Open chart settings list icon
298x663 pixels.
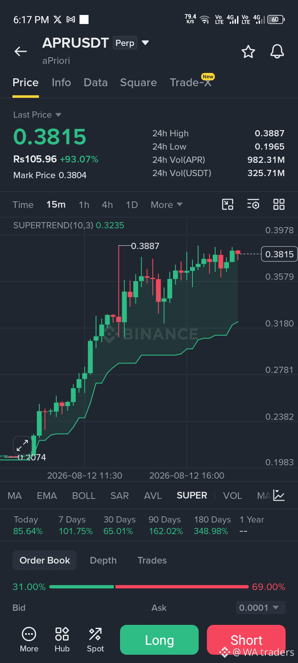(x=253, y=204)
